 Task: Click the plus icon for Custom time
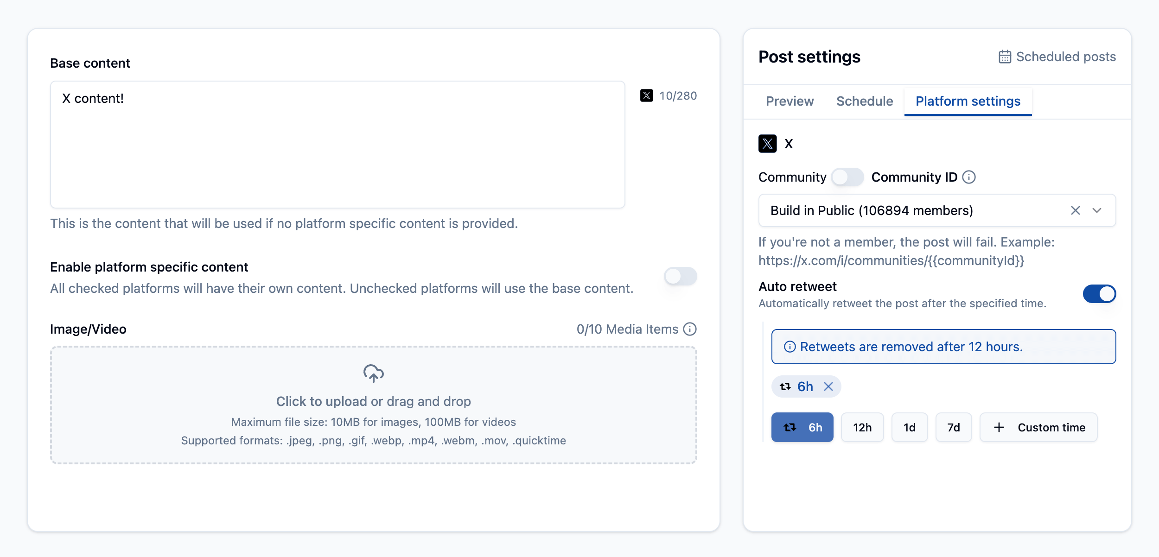(999, 427)
